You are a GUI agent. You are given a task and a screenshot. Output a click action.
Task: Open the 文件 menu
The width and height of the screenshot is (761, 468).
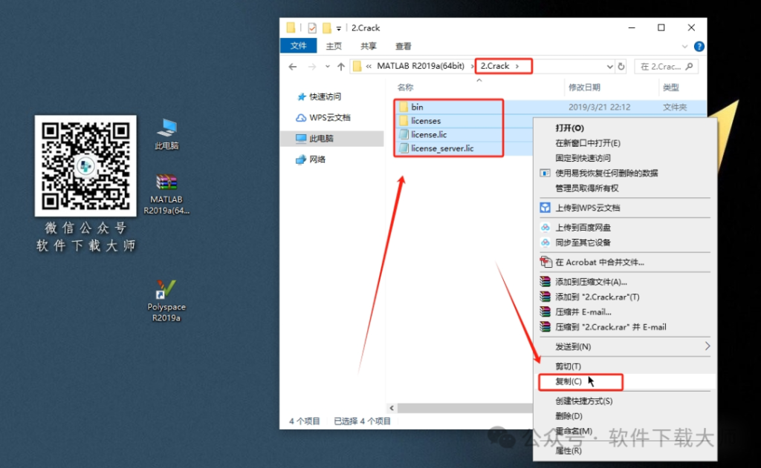tap(298, 45)
